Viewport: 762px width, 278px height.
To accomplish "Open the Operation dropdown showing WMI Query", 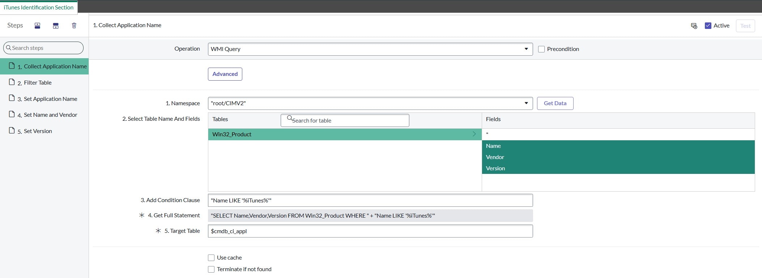I will (370, 49).
